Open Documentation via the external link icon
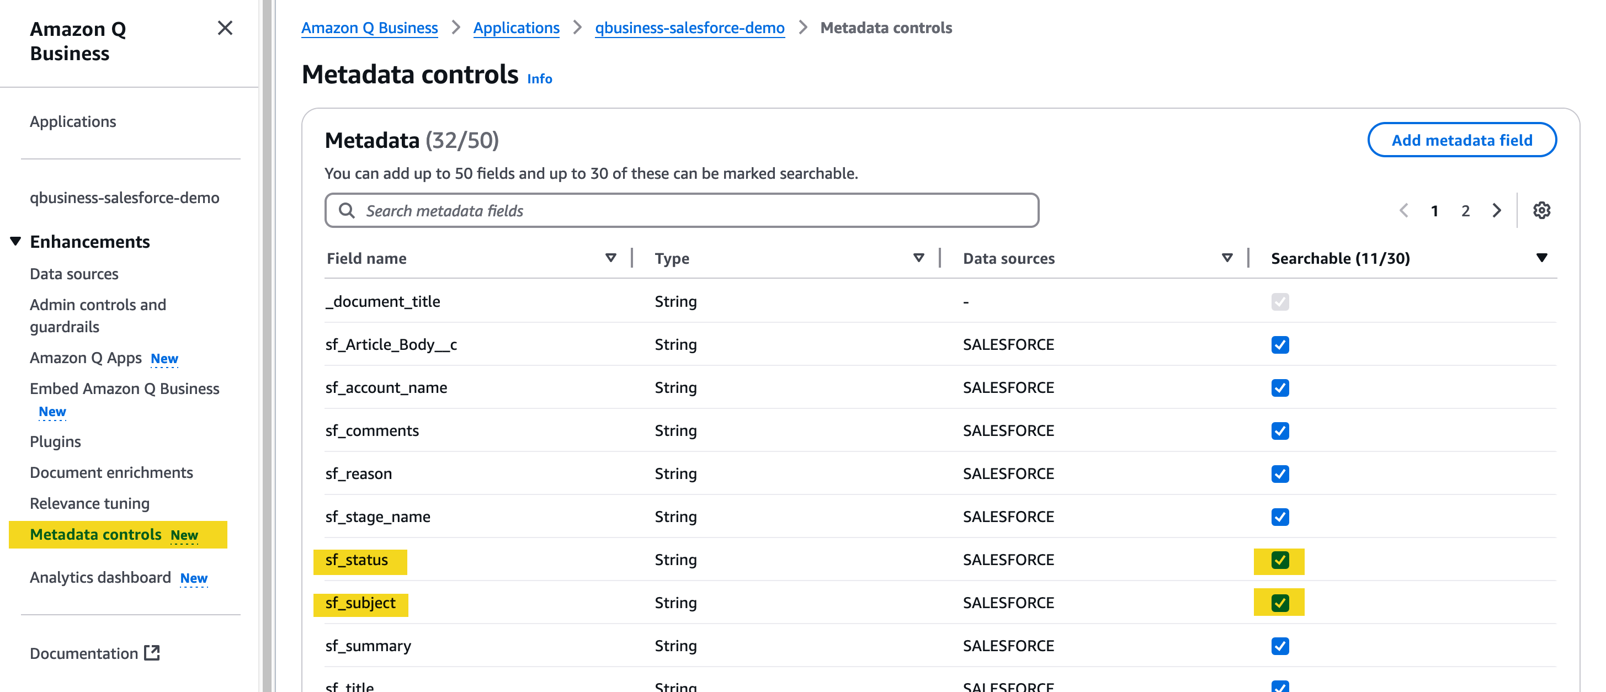The image size is (1606, 692). click(x=152, y=653)
